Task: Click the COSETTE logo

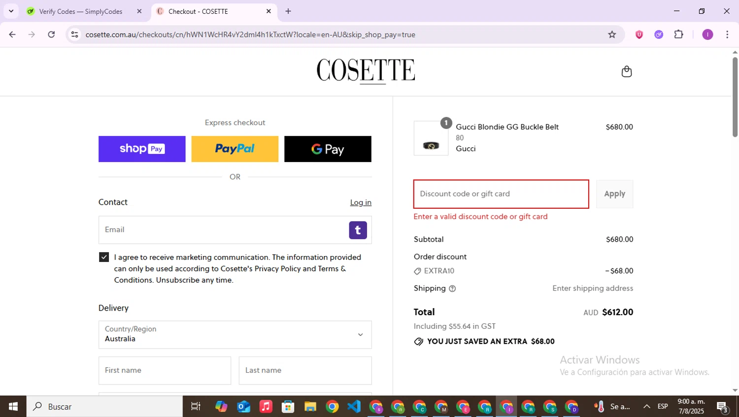Action: pos(366,70)
